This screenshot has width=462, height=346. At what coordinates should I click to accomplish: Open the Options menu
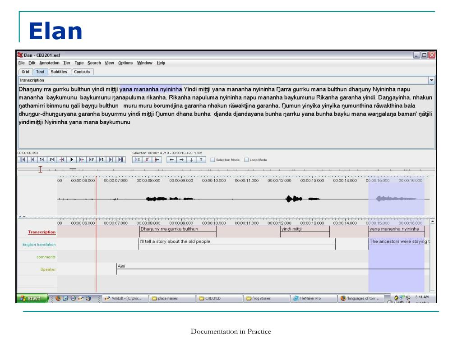(x=125, y=63)
